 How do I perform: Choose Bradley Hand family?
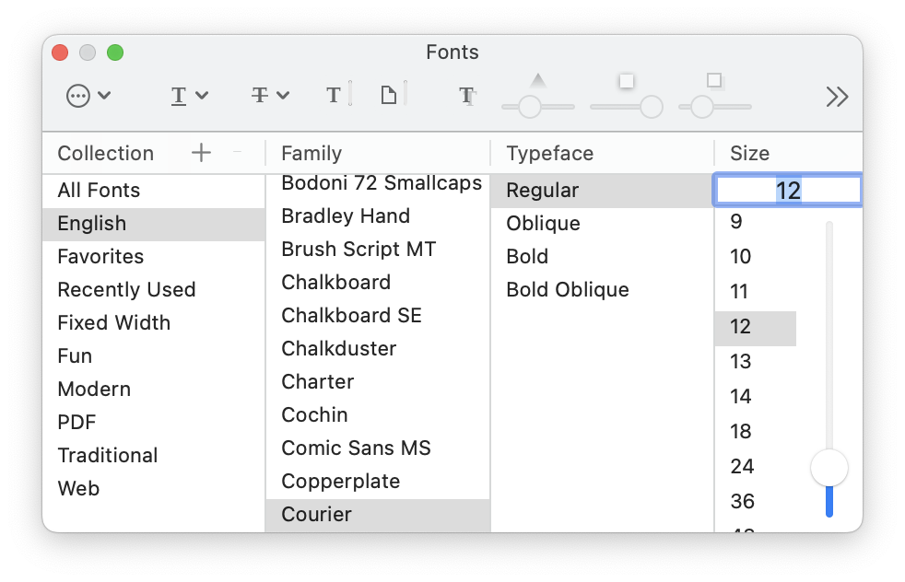pos(378,216)
